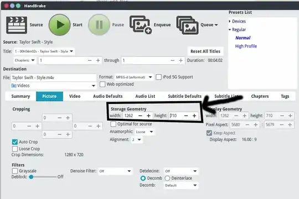Open the Anamorphic Loose dropdown

pyautogui.click(x=145, y=132)
